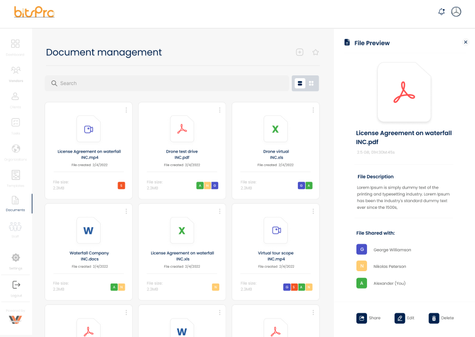Screen dimensions: 475x337
Task: Click 'License Agreement on waterfall INC.pdf' preview title
Action: 404,137
